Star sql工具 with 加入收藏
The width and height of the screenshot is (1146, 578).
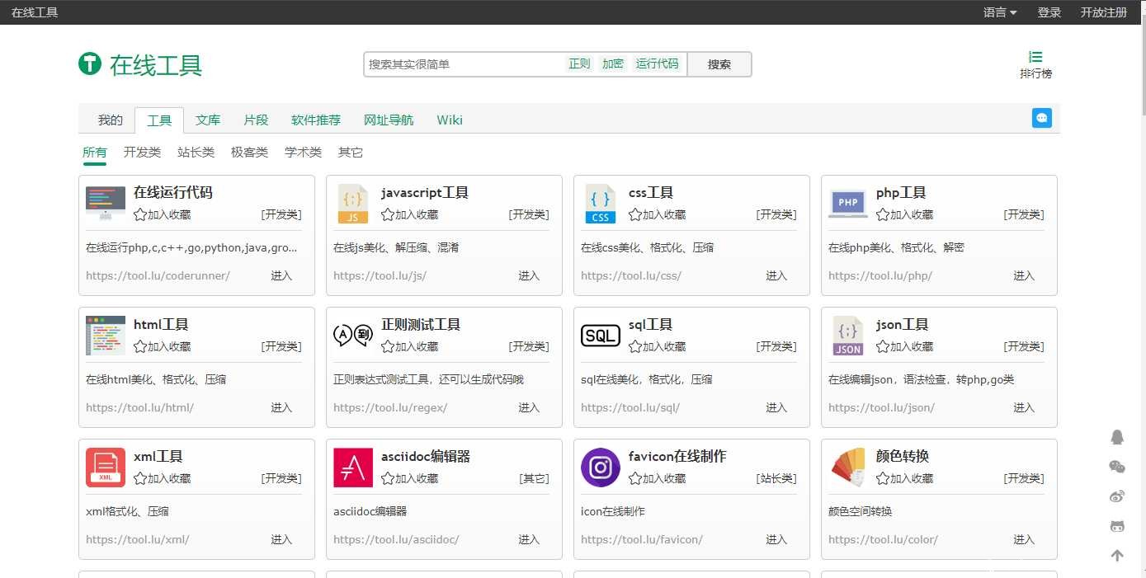[x=658, y=346]
